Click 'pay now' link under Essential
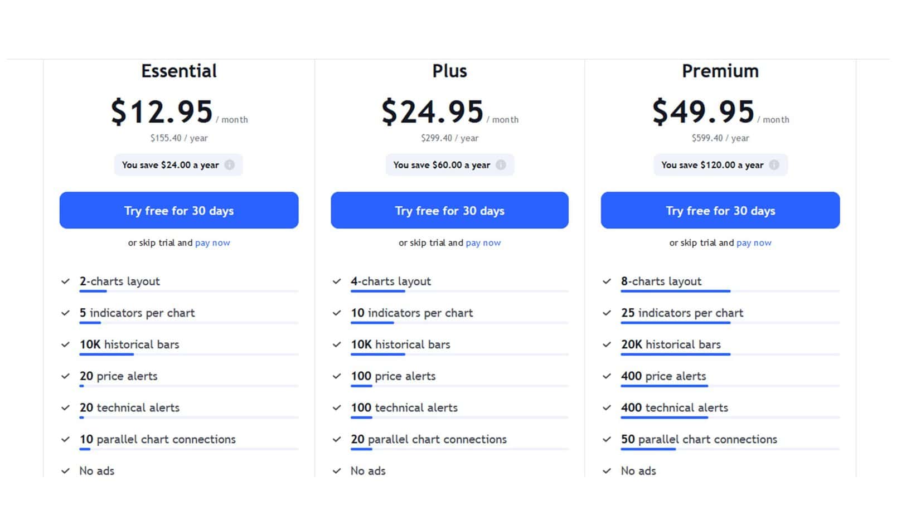This screenshot has width=916, height=515. (212, 243)
